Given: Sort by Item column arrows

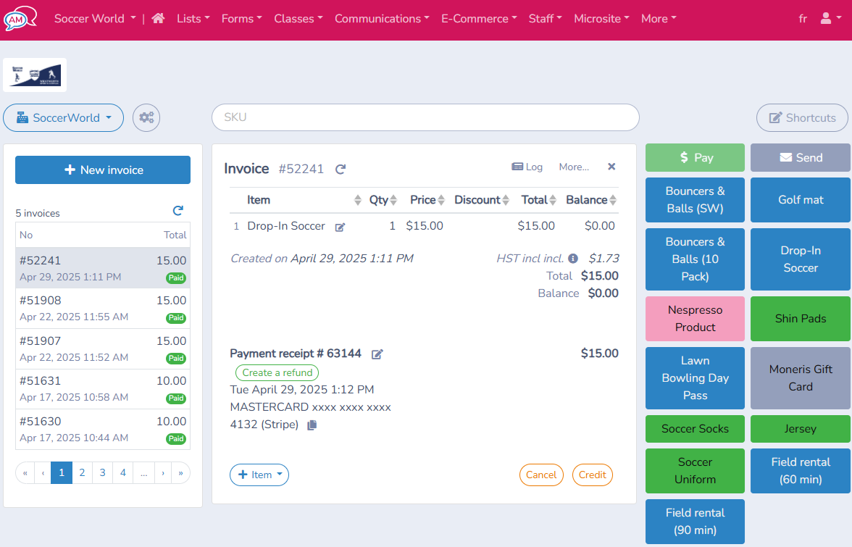Looking at the screenshot, I should [358, 200].
